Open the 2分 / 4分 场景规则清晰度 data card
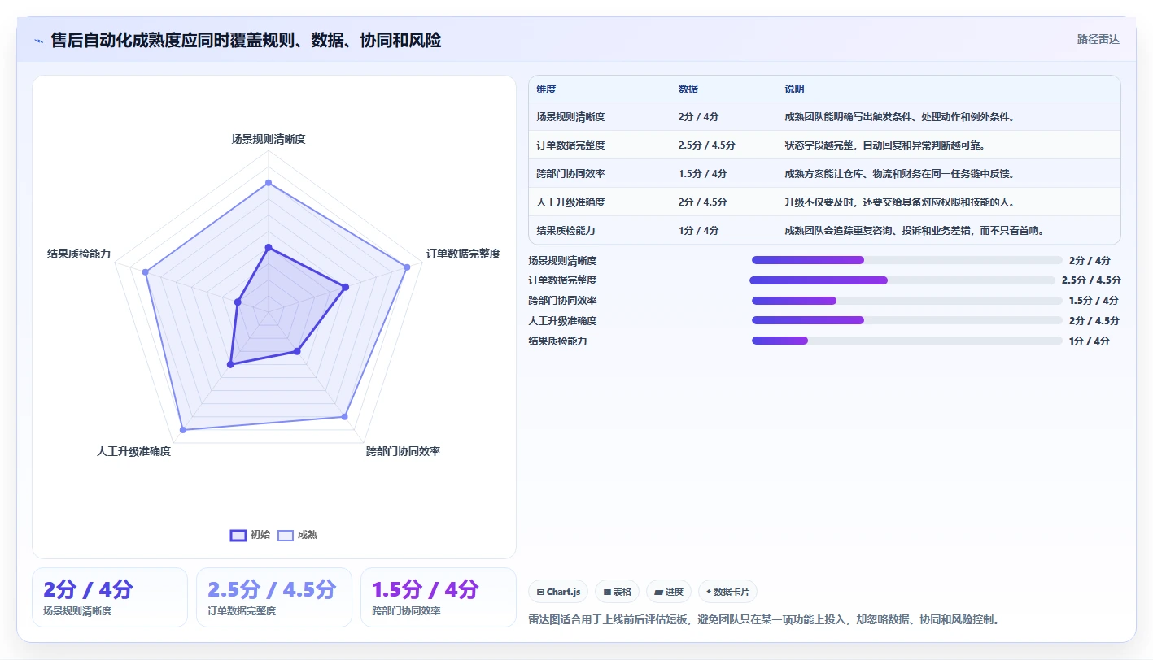The height and width of the screenshot is (660, 1153). click(x=110, y=597)
